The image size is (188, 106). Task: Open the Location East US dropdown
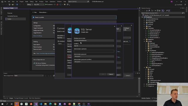[x=94, y=46]
